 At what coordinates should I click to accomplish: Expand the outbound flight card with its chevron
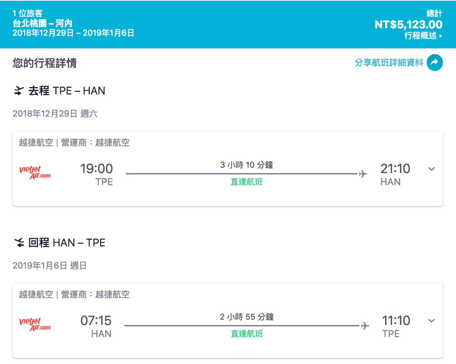click(432, 169)
